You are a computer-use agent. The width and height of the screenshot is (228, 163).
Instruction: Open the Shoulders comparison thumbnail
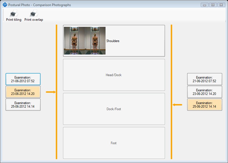point(85,41)
